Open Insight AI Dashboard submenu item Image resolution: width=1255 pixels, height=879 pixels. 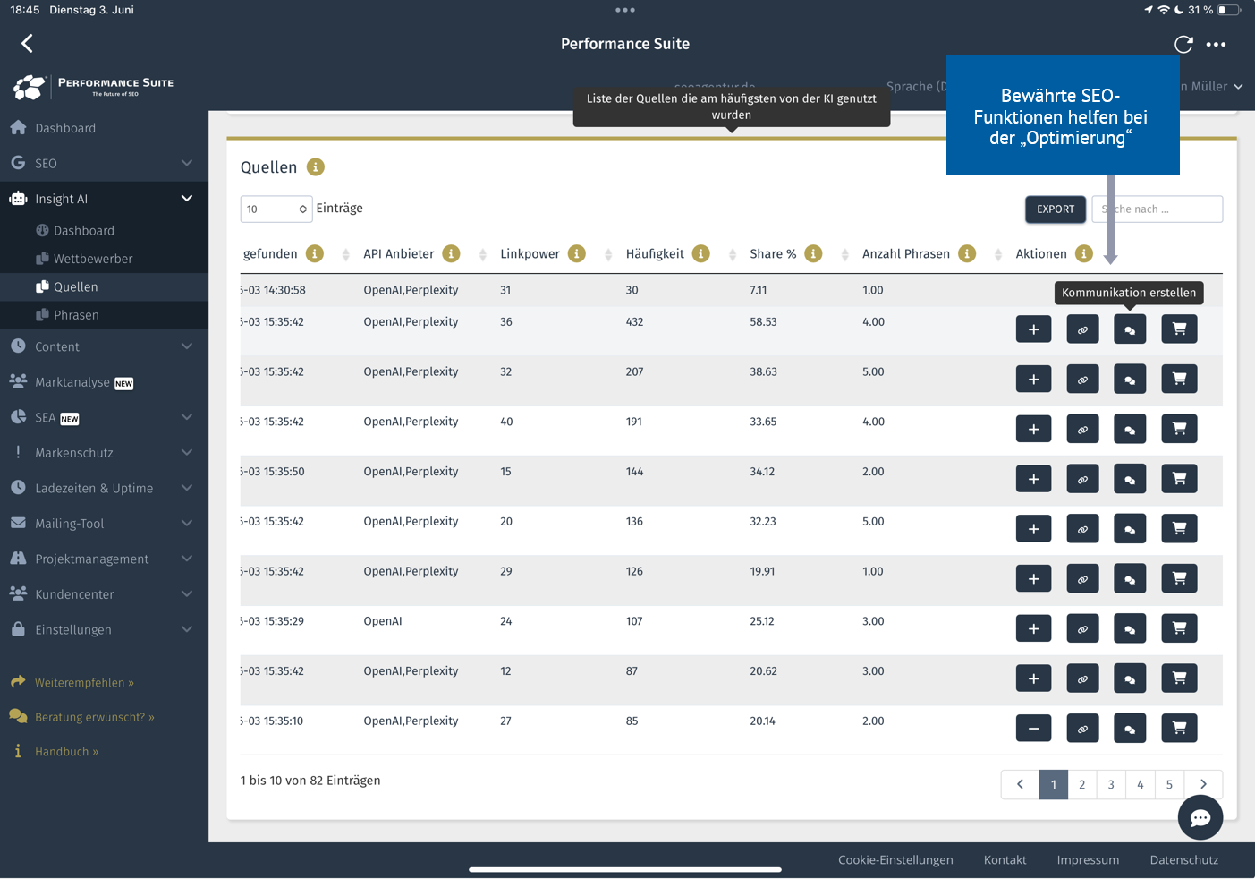(x=104, y=230)
